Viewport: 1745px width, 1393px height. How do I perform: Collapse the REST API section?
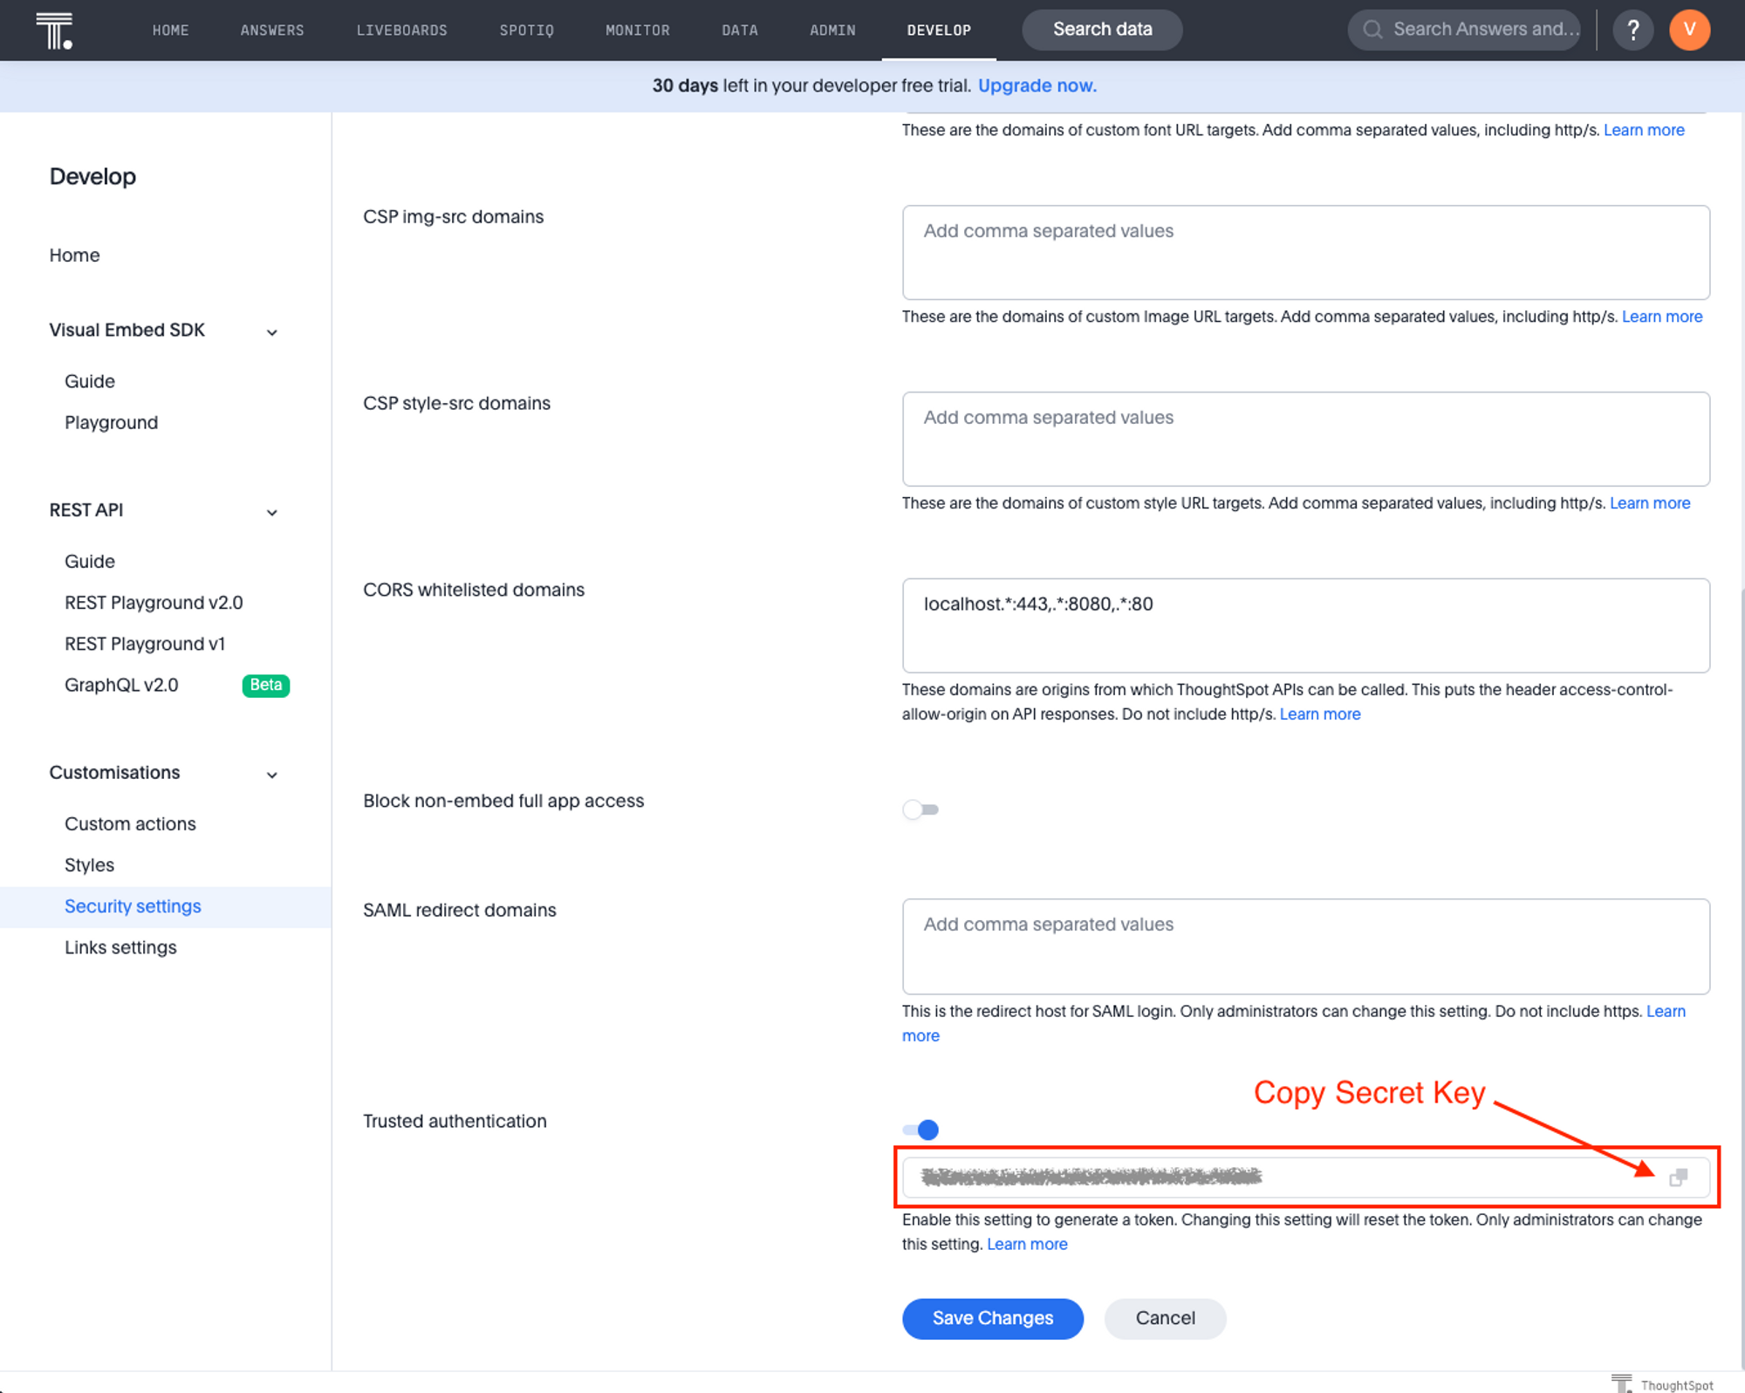click(x=271, y=512)
